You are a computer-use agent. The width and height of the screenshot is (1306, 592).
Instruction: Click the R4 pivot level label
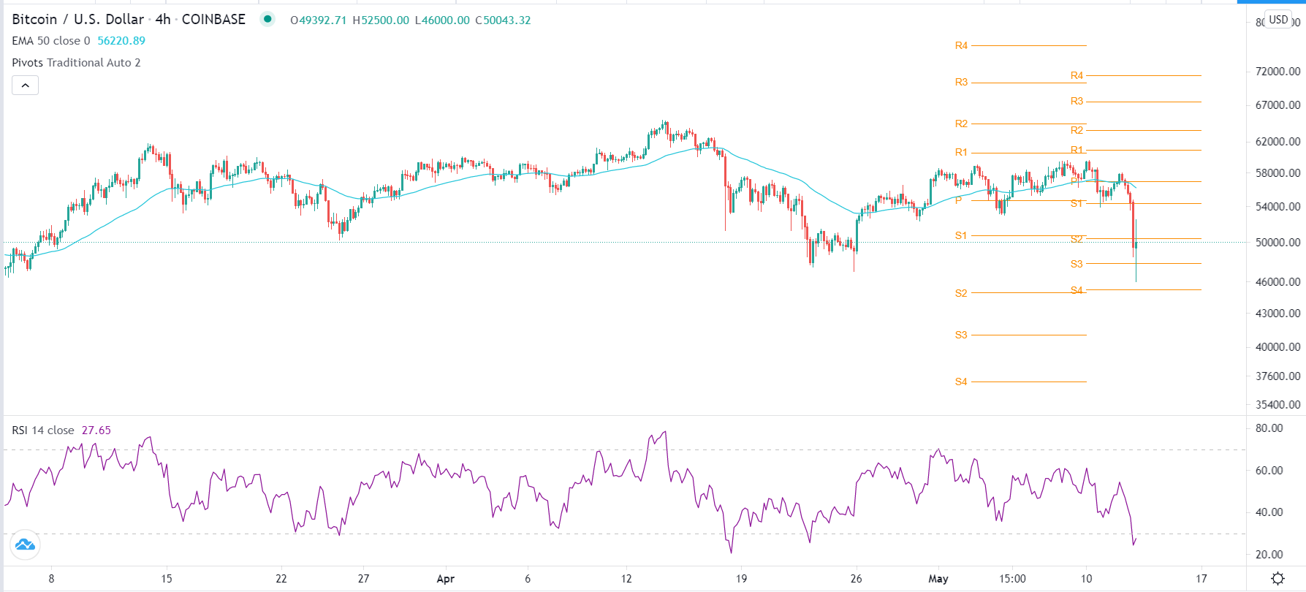coord(961,45)
